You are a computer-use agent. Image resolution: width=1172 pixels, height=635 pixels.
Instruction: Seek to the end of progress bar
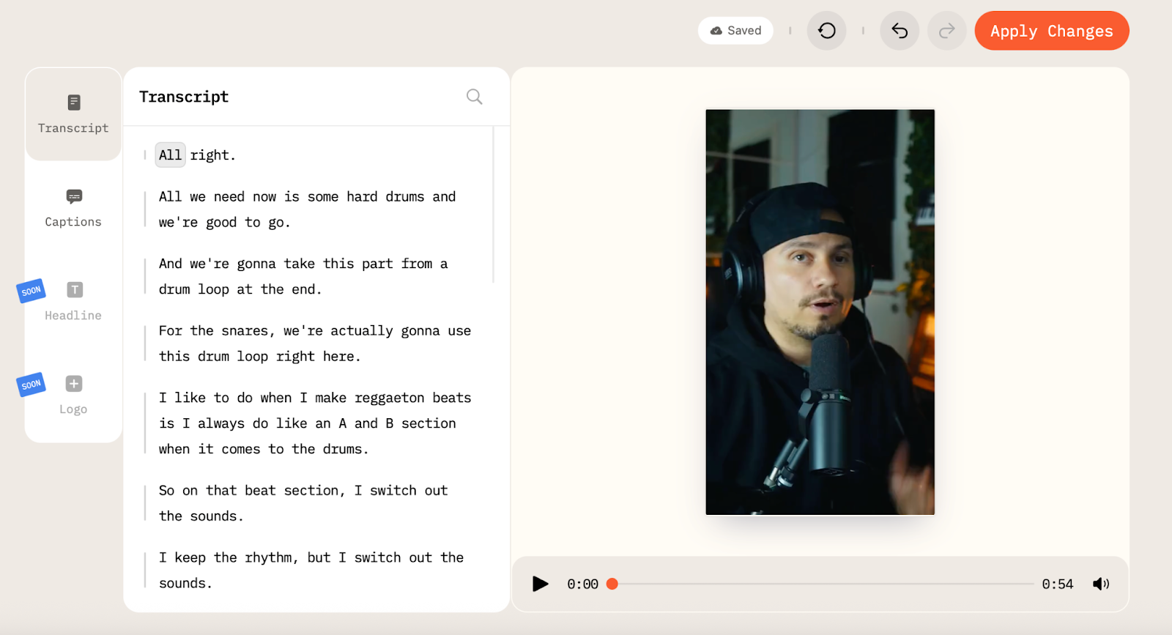coord(1032,584)
